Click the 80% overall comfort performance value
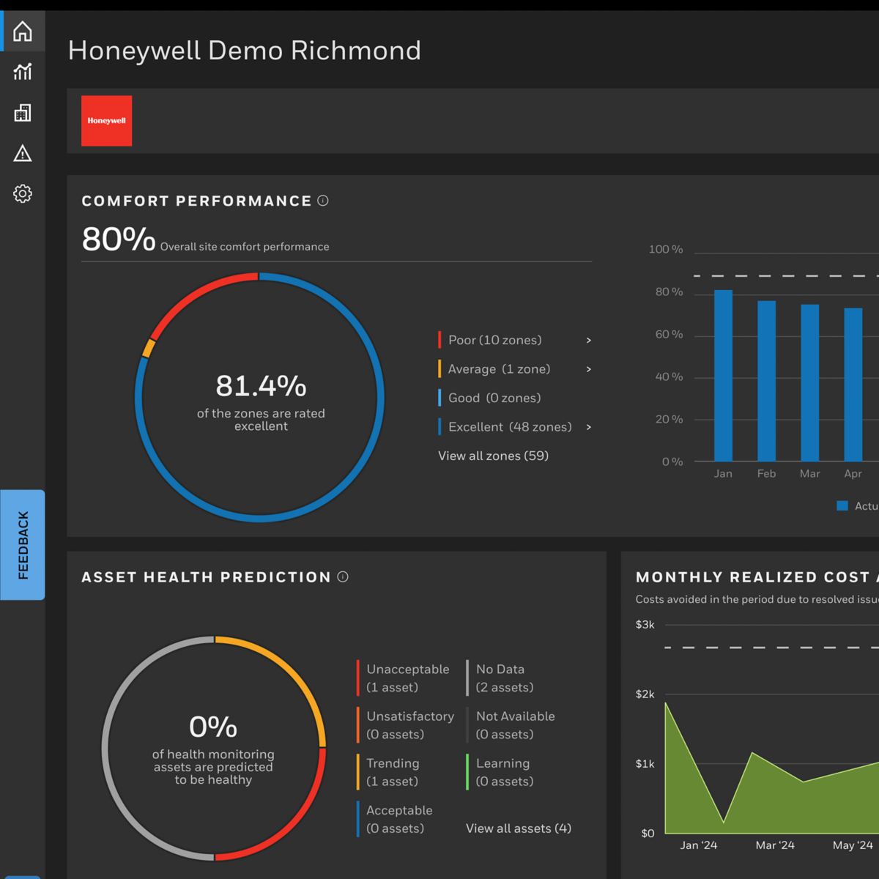The height and width of the screenshot is (879, 879). (x=119, y=240)
